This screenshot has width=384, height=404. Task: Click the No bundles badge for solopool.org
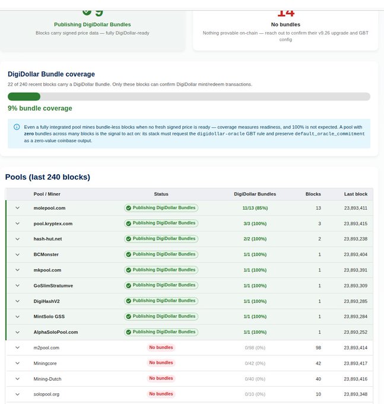[x=161, y=394]
